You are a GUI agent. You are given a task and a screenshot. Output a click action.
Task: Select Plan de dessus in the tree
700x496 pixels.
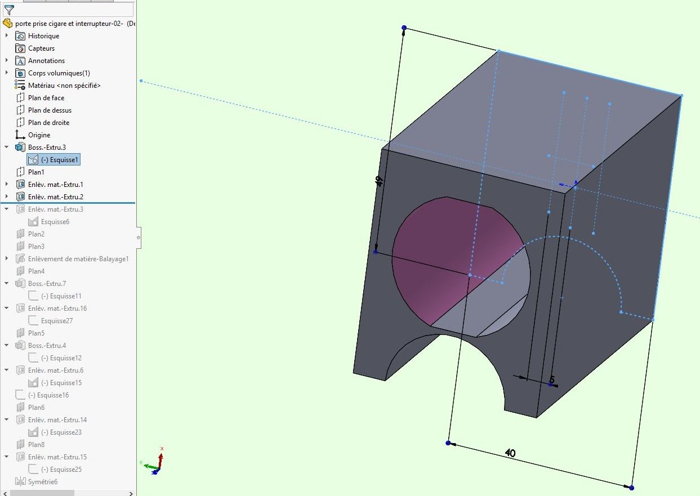50,110
